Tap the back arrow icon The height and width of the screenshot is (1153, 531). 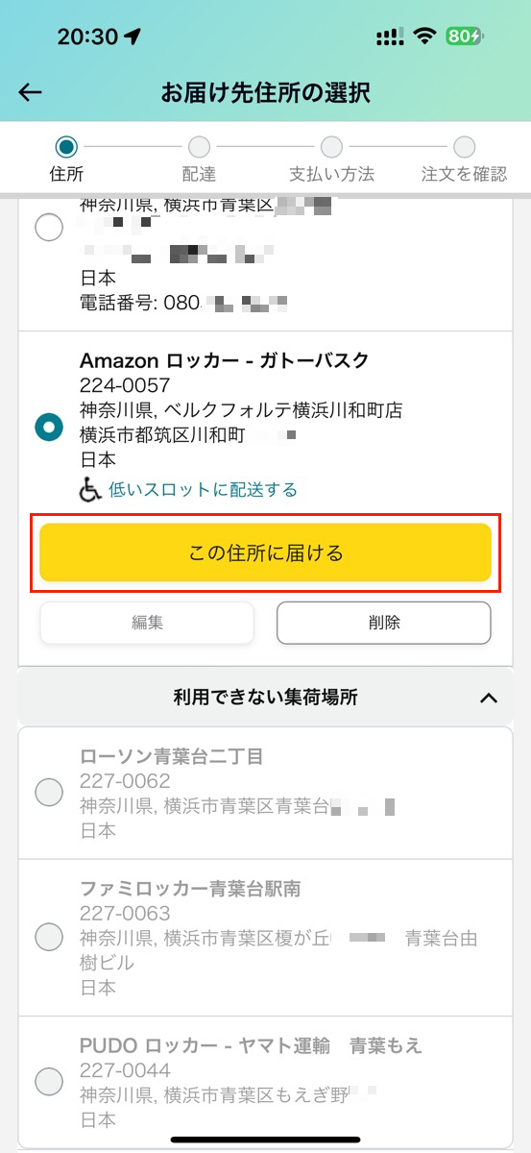[x=31, y=92]
